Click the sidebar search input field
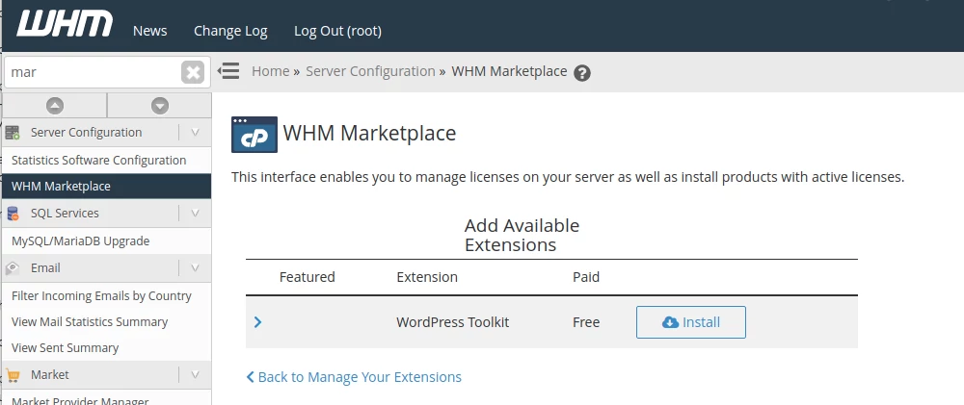The image size is (964, 405). pyautogui.click(x=92, y=72)
